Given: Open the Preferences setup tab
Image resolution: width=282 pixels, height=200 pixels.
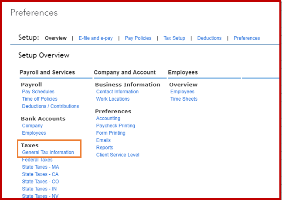Looking at the screenshot, I should pyautogui.click(x=247, y=38).
